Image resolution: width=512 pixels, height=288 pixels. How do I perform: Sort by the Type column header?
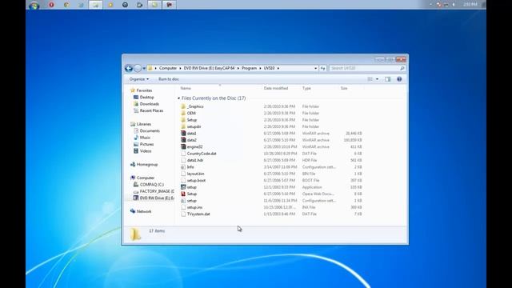[x=306, y=88]
